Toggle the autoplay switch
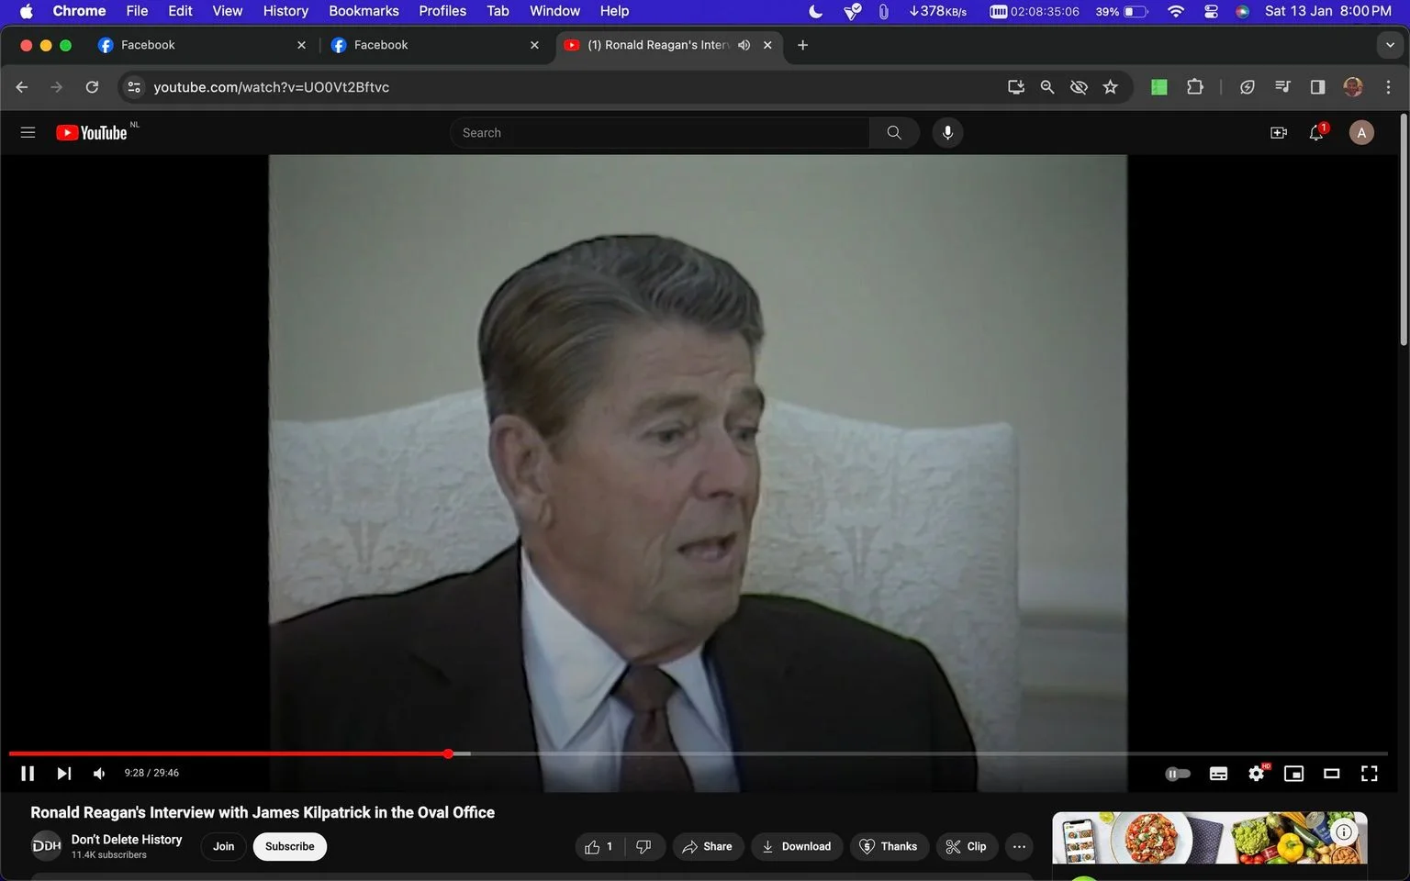This screenshot has height=881, width=1410. (1178, 774)
